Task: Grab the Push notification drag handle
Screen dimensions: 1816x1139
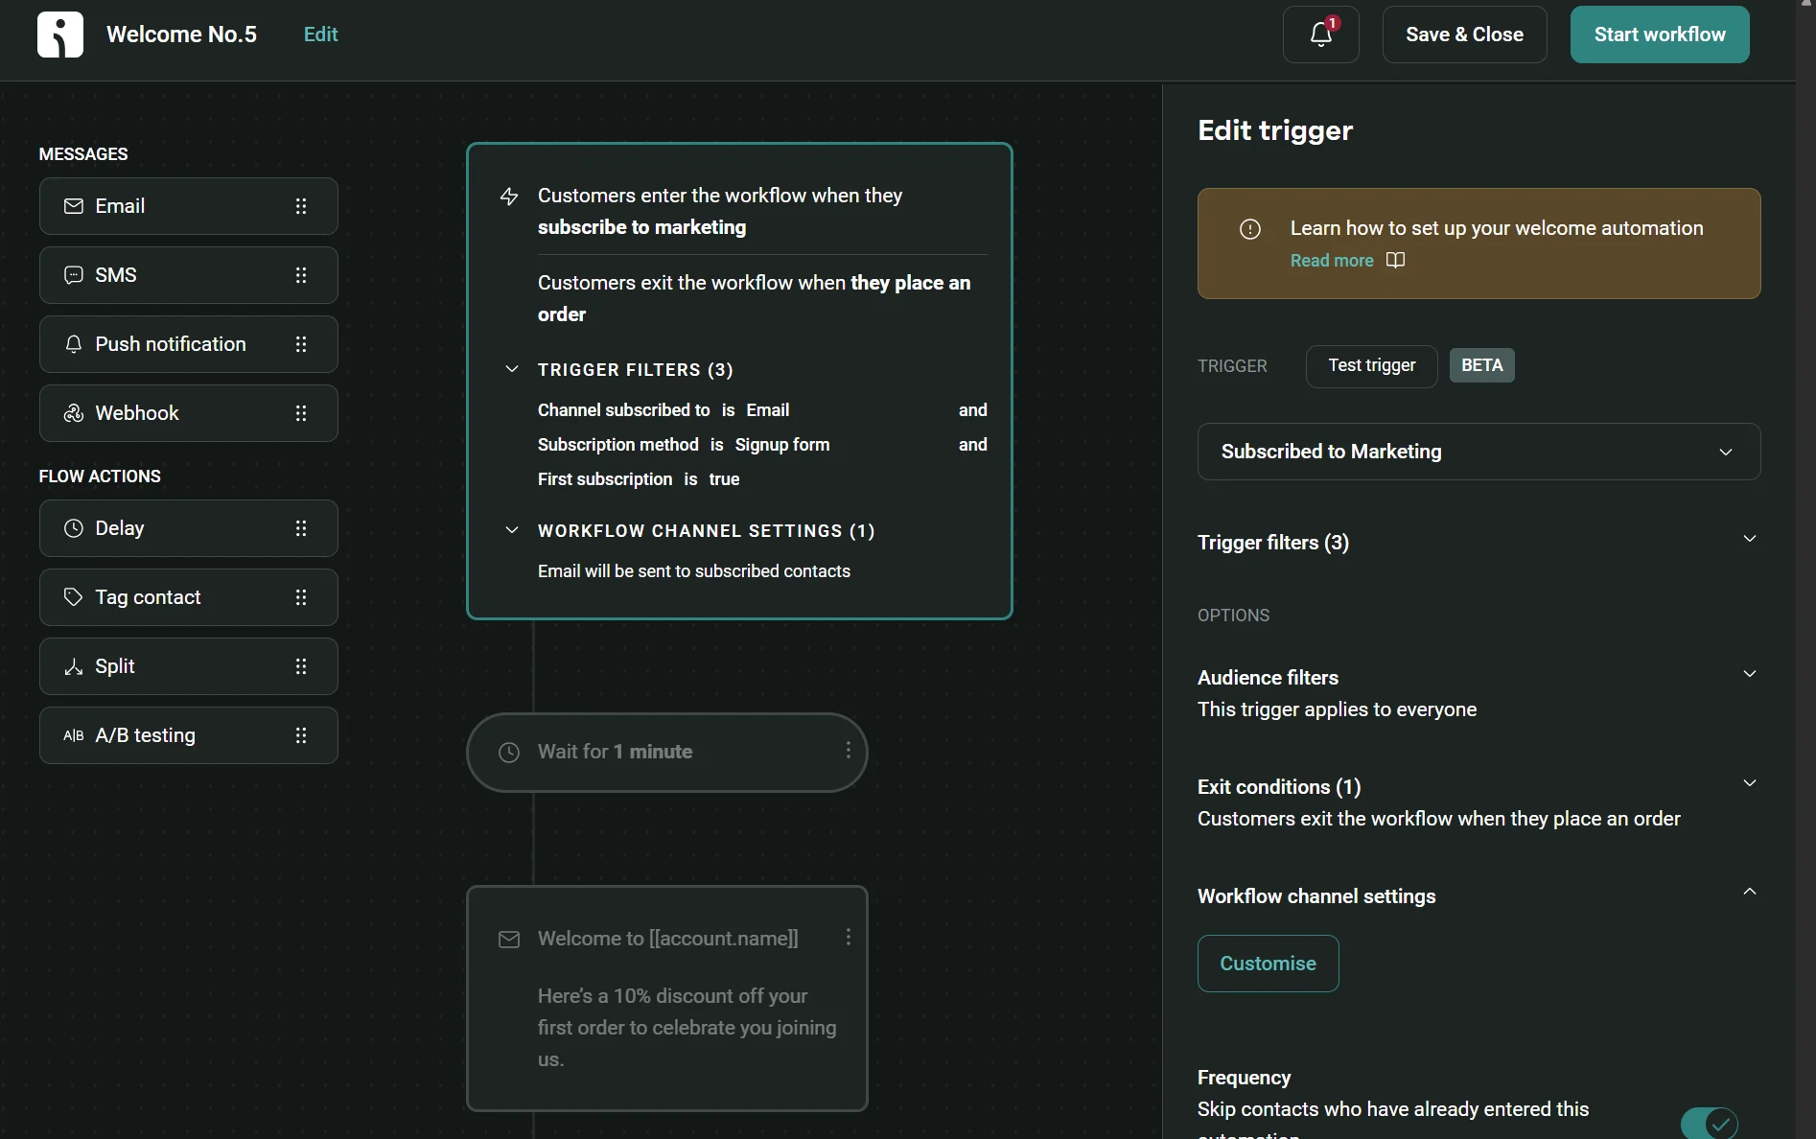Action: (x=301, y=344)
